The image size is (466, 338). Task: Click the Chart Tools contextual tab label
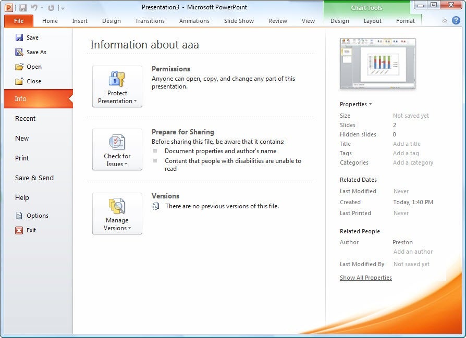tap(366, 8)
